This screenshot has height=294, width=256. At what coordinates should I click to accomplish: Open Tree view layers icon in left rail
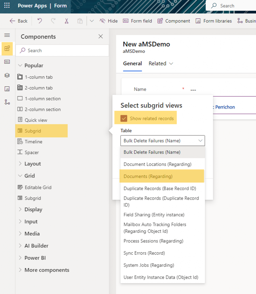tap(7, 76)
